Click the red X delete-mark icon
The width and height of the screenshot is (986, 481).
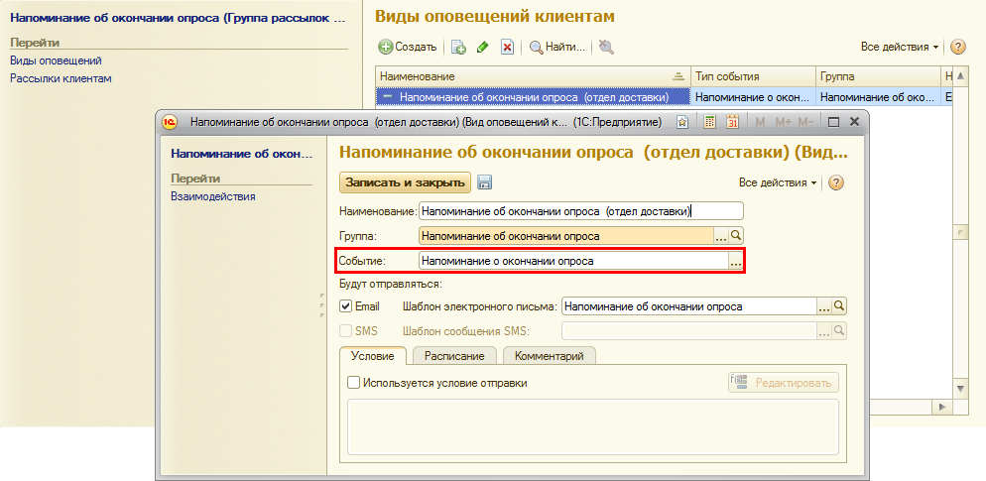tap(507, 47)
